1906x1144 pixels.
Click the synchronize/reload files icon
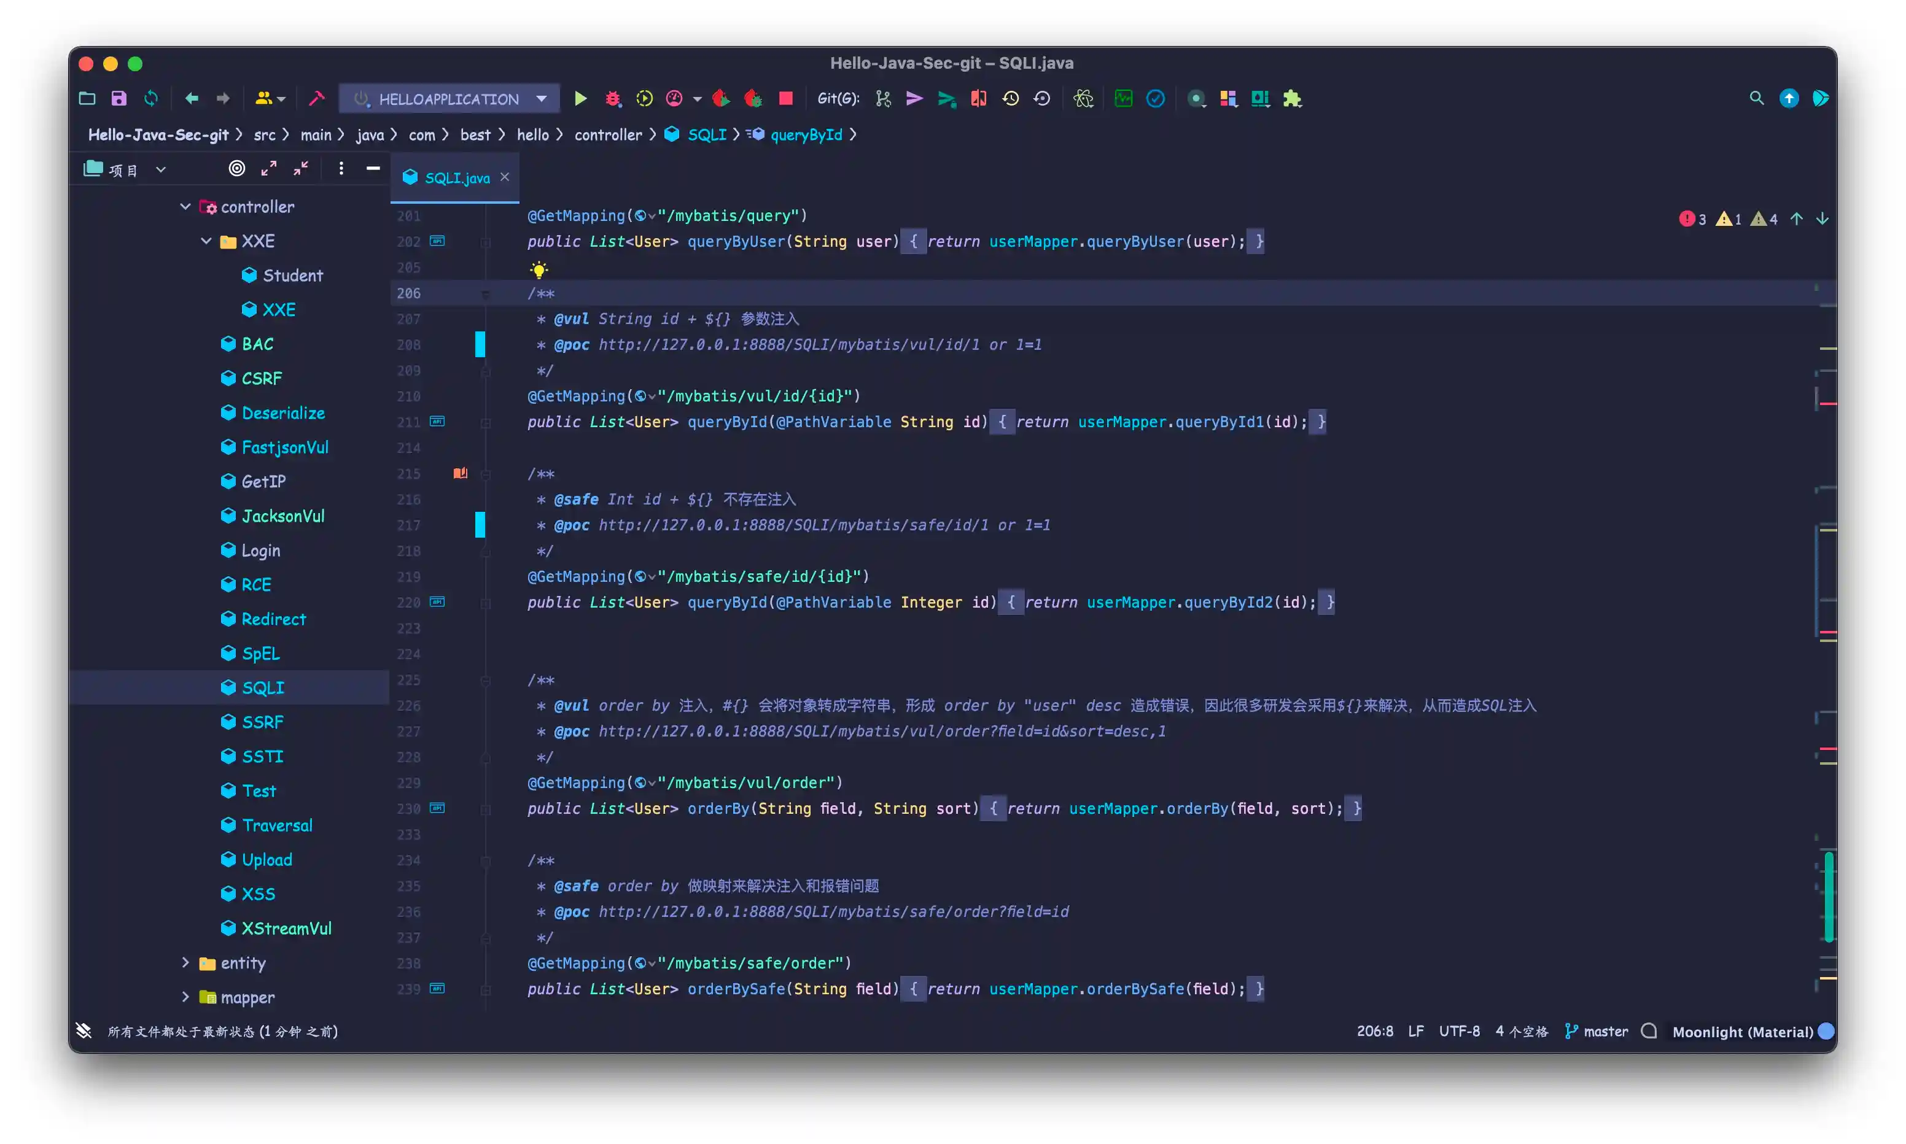coord(151,98)
